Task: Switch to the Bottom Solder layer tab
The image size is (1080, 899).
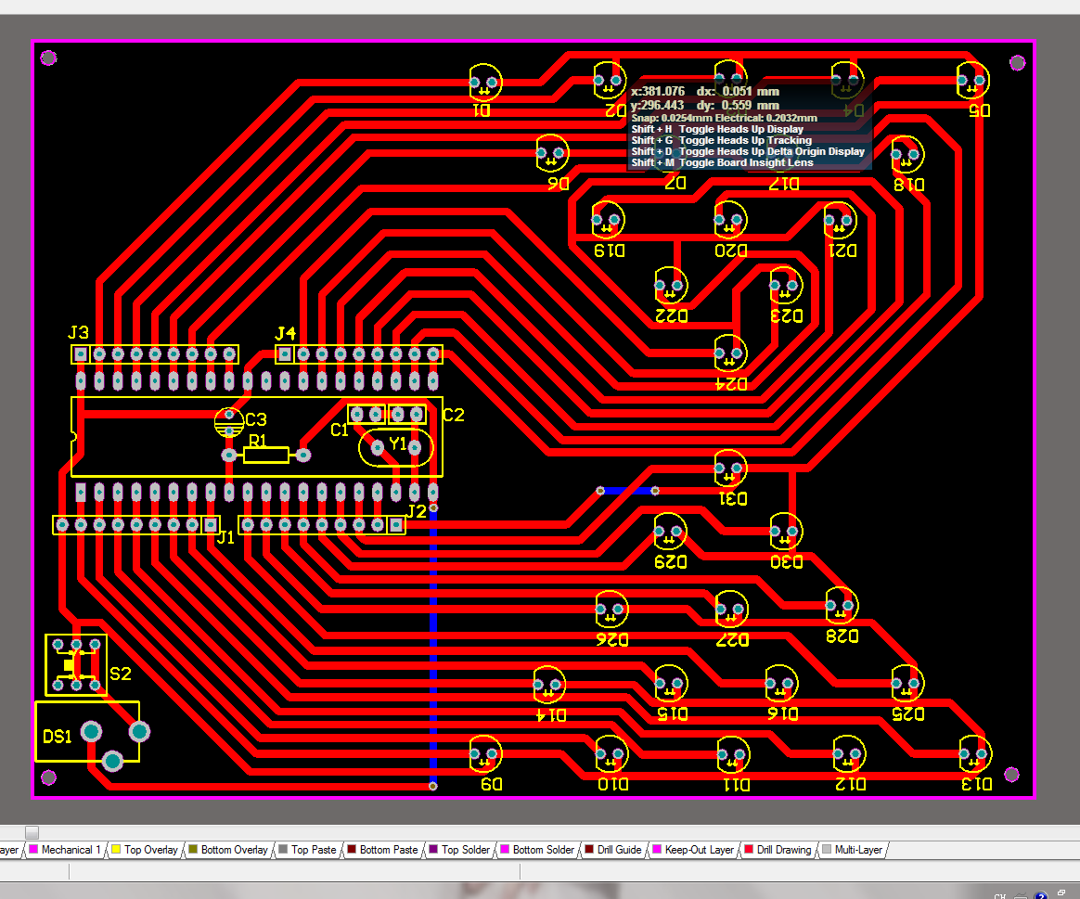Action: pos(537,850)
